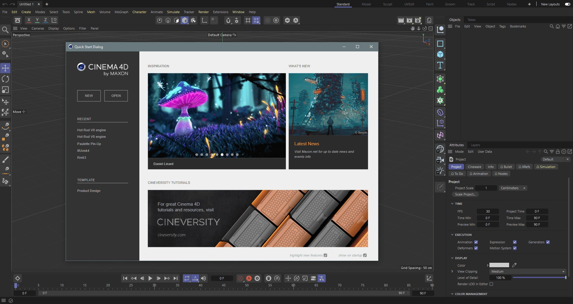The height and width of the screenshot is (304, 573).
Task: Open the Render menu
Action: coord(204,12)
